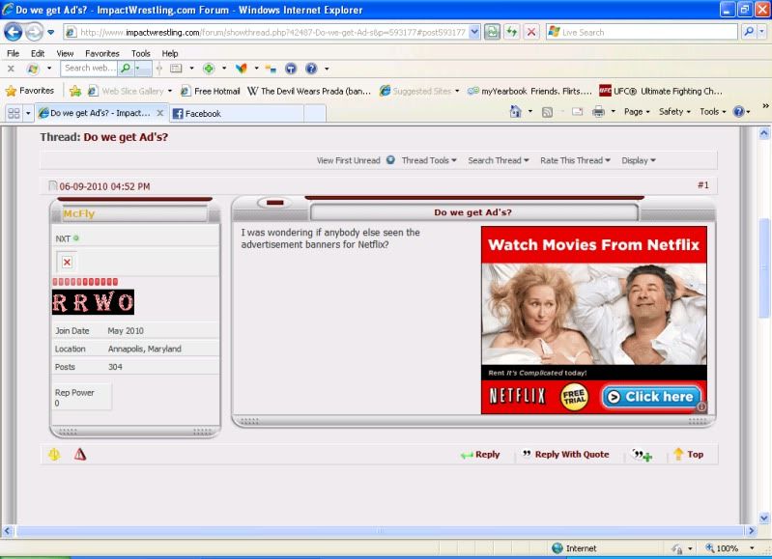The height and width of the screenshot is (559, 772).
Task: Open the Favorites menu in menu bar
Action: click(101, 53)
